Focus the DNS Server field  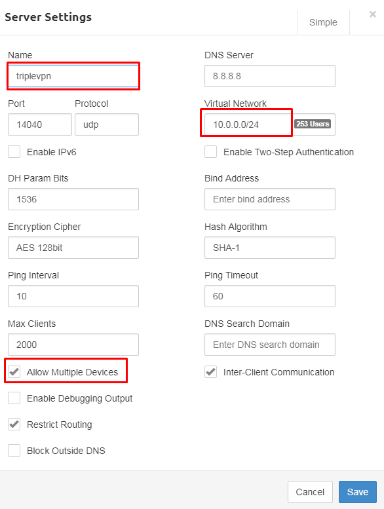pyautogui.click(x=270, y=76)
